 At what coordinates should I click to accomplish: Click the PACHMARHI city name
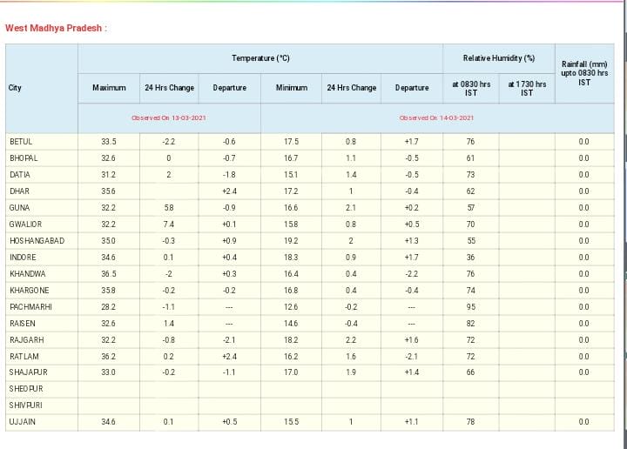click(x=30, y=307)
